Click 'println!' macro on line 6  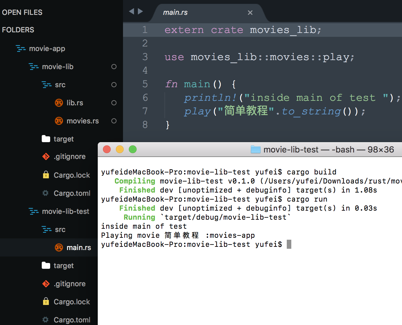click(210, 98)
